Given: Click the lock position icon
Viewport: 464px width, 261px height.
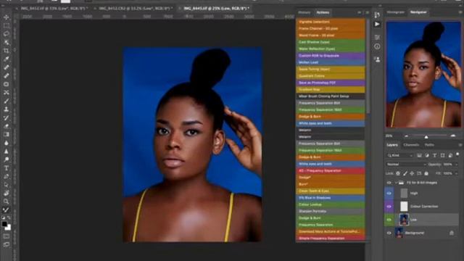Looking at the screenshot, I should click(412, 173).
